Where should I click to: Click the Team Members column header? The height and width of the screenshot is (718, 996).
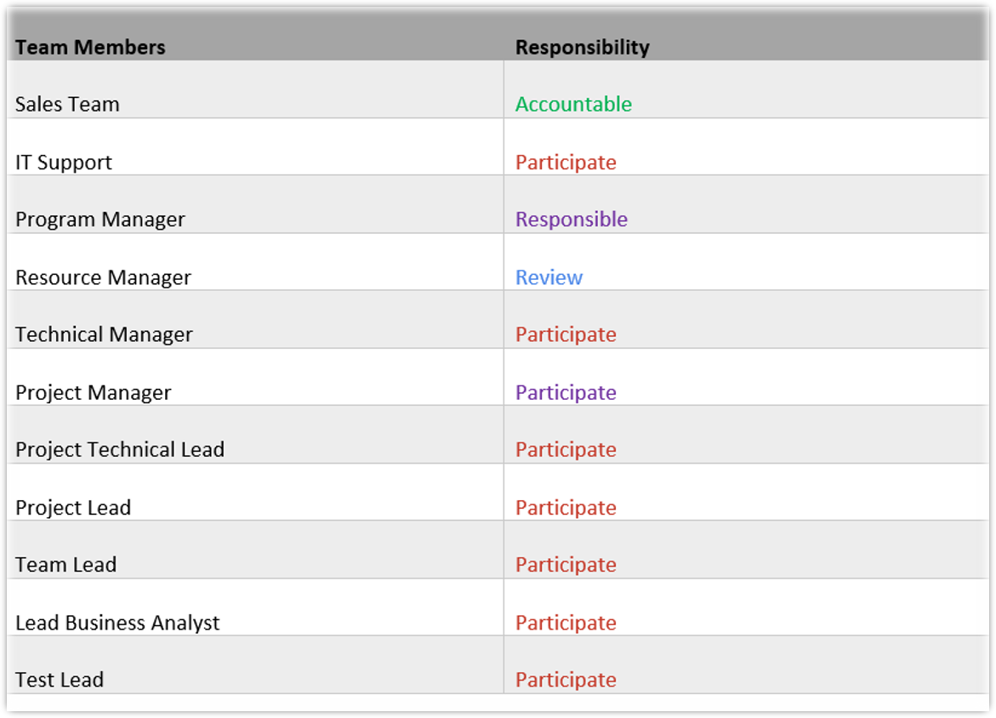90,48
